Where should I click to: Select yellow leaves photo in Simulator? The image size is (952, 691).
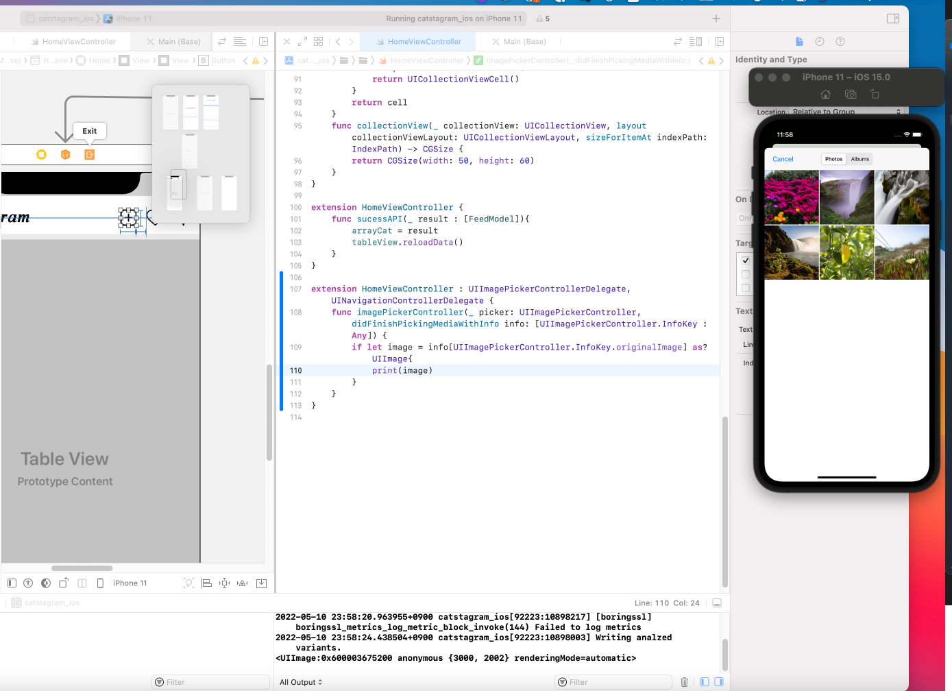click(x=846, y=252)
